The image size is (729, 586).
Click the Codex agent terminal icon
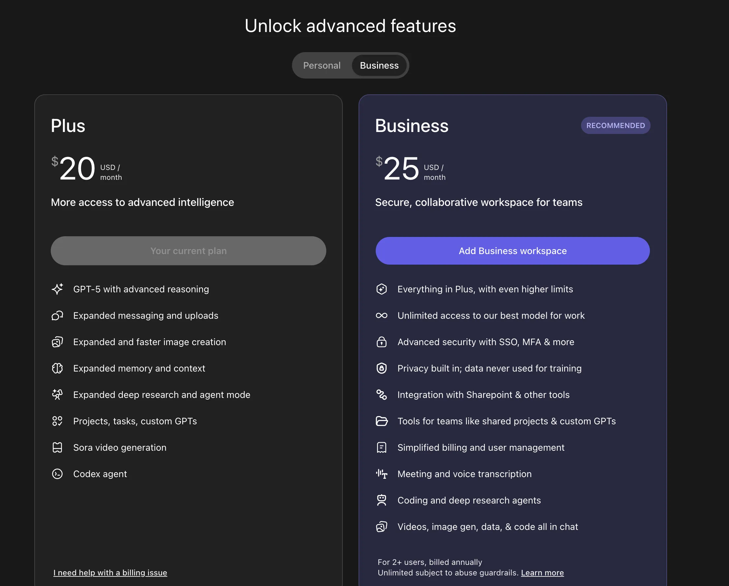57,474
